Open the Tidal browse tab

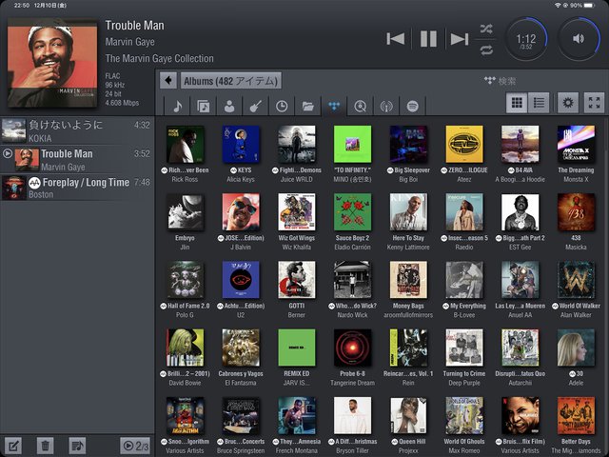pos(334,106)
